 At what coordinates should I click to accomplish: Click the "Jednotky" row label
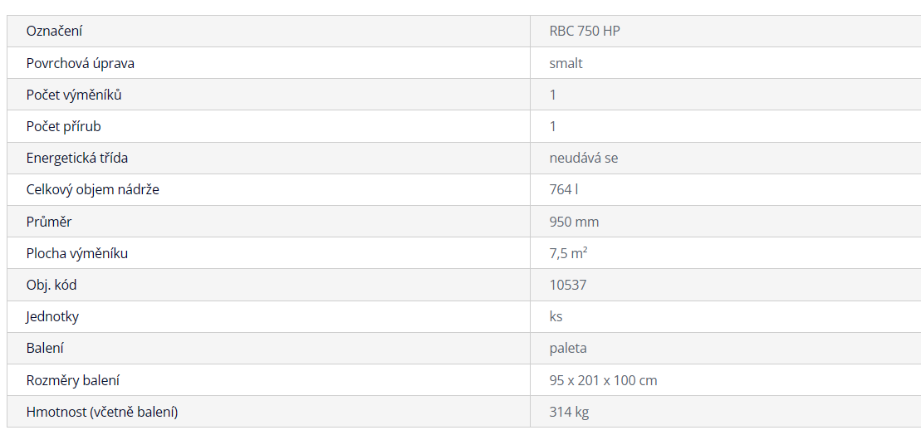52,316
